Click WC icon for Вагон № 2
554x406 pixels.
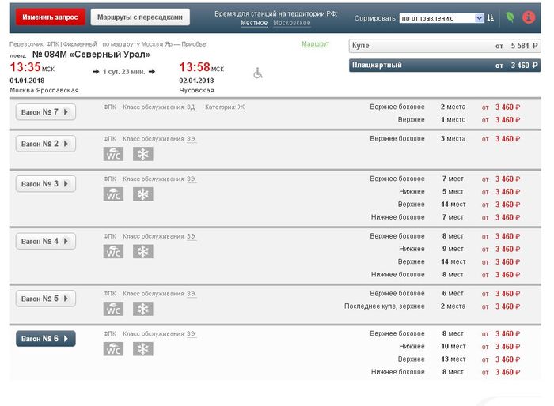tap(114, 154)
